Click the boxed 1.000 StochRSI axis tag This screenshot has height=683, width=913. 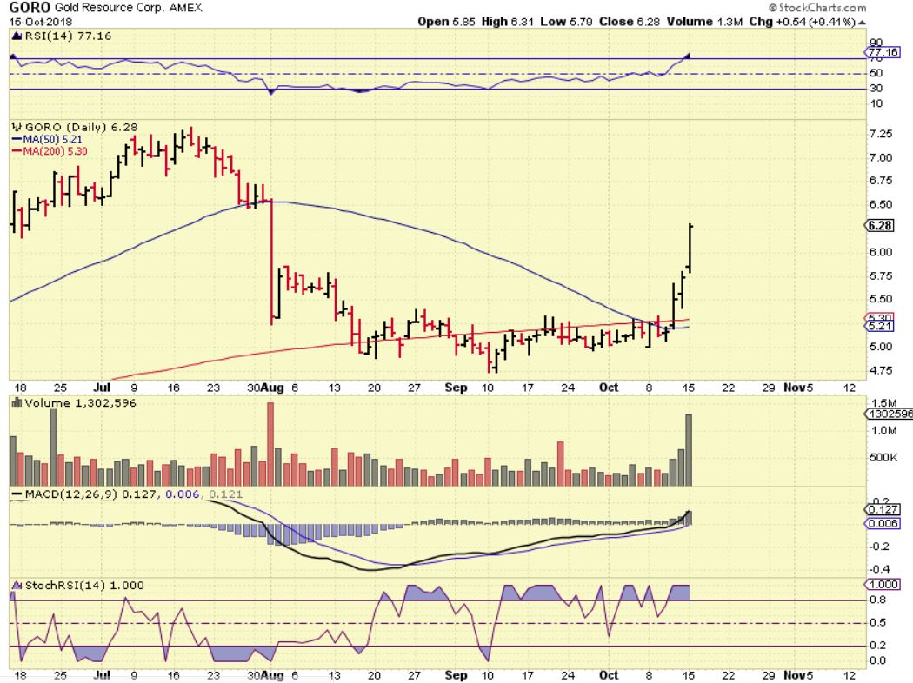883,584
